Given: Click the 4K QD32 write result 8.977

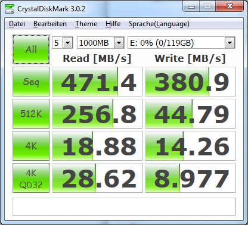Looking at the screenshot, I should [190, 178].
